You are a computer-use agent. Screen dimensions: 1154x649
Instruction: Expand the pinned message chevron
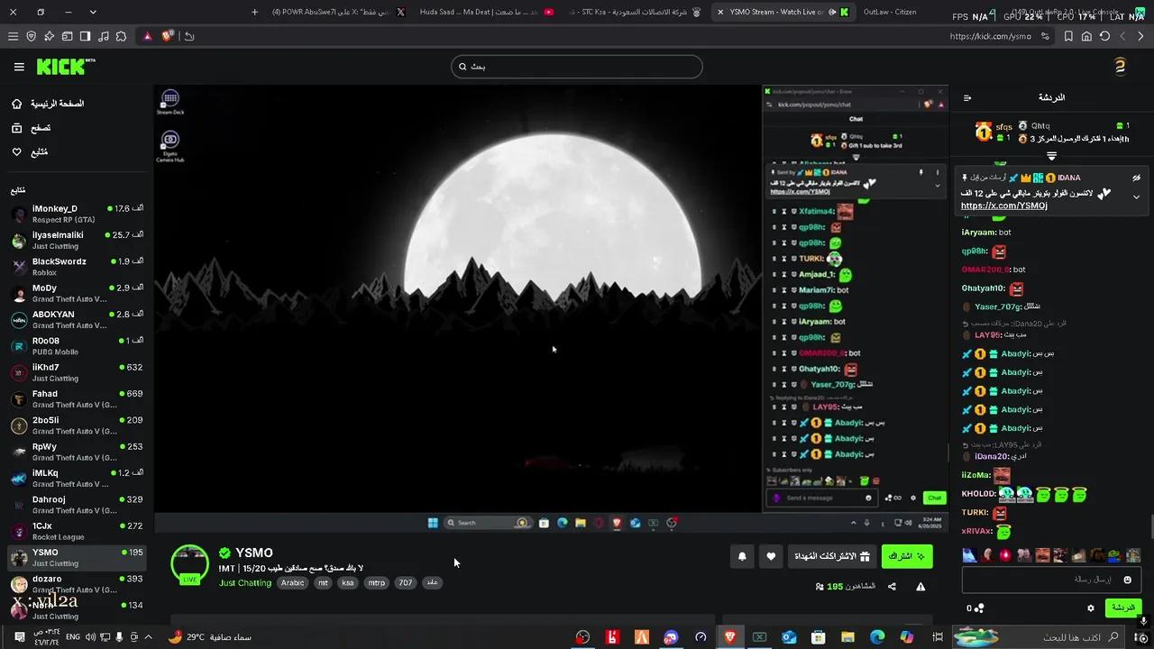pyautogui.click(x=1136, y=197)
